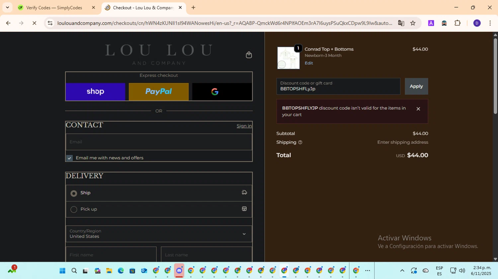Screen dimensions: 498x279
Task: Uncheck Email me with news and offers
Action: (x=69, y=158)
